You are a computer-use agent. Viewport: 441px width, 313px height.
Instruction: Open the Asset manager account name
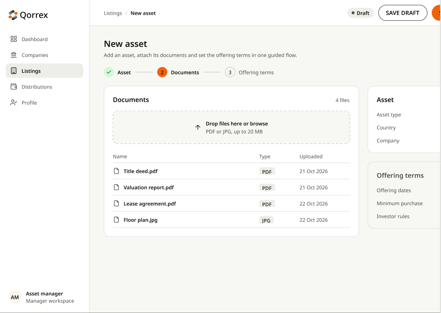[x=44, y=294]
